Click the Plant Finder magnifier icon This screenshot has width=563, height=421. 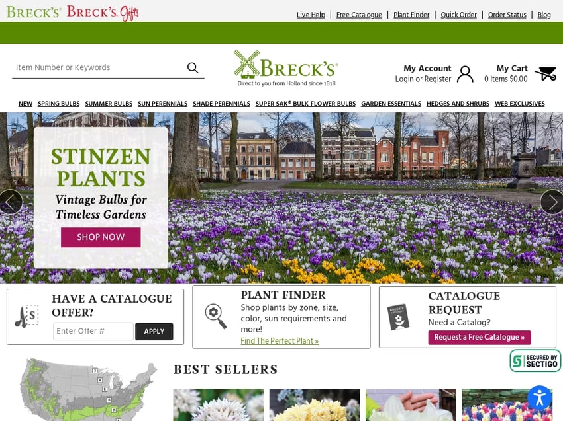click(216, 316)
